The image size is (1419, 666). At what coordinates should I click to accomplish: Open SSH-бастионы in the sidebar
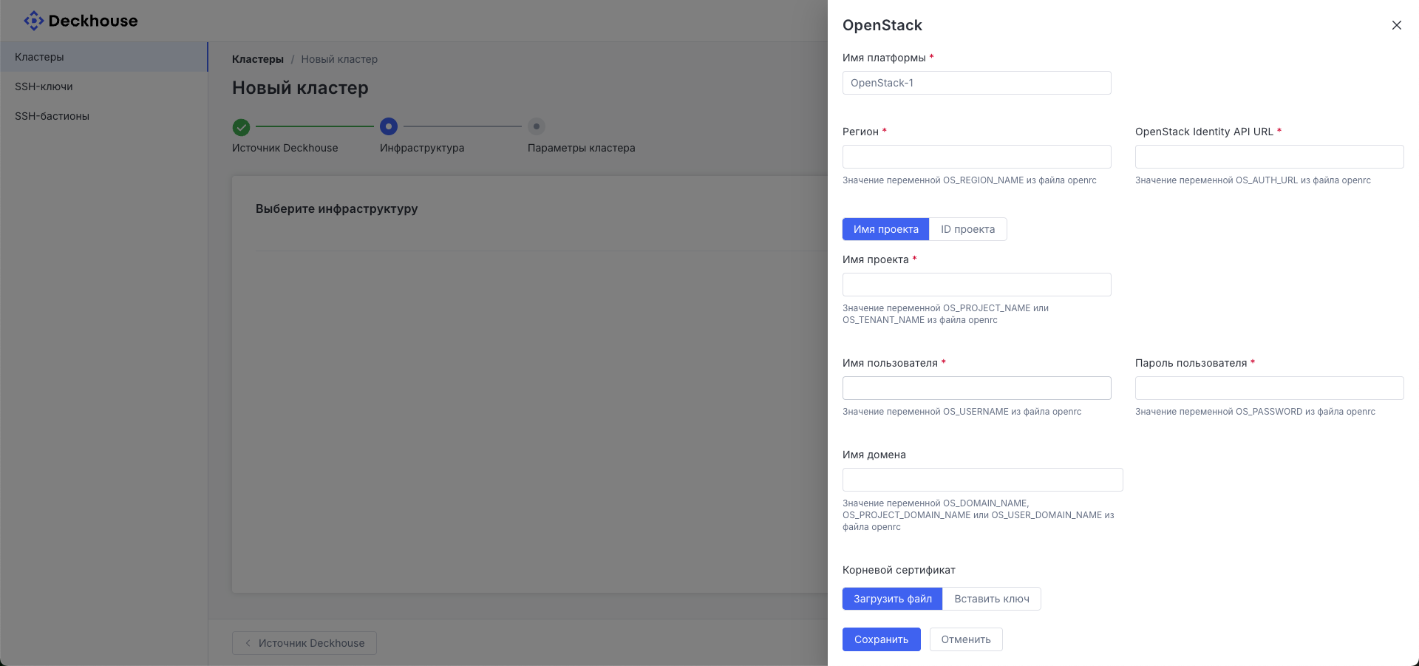103,116
